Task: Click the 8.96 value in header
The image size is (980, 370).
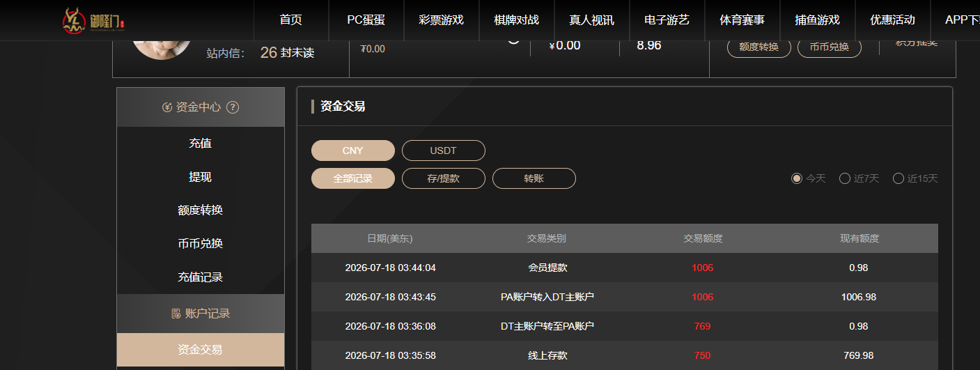Action: (x=649, y=45)
